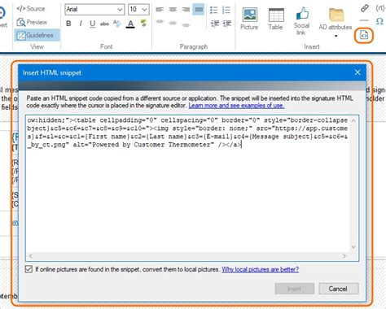
Task: Open the Preview view
Action: click(32, 22)
